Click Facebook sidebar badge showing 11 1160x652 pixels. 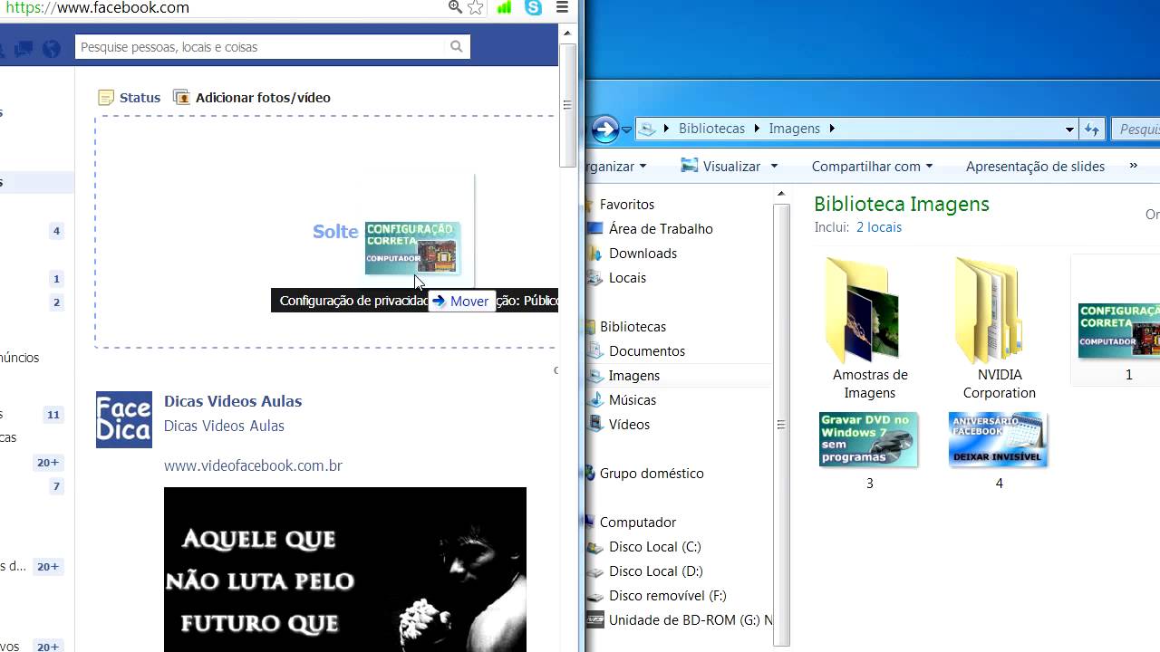click(53, 415)
